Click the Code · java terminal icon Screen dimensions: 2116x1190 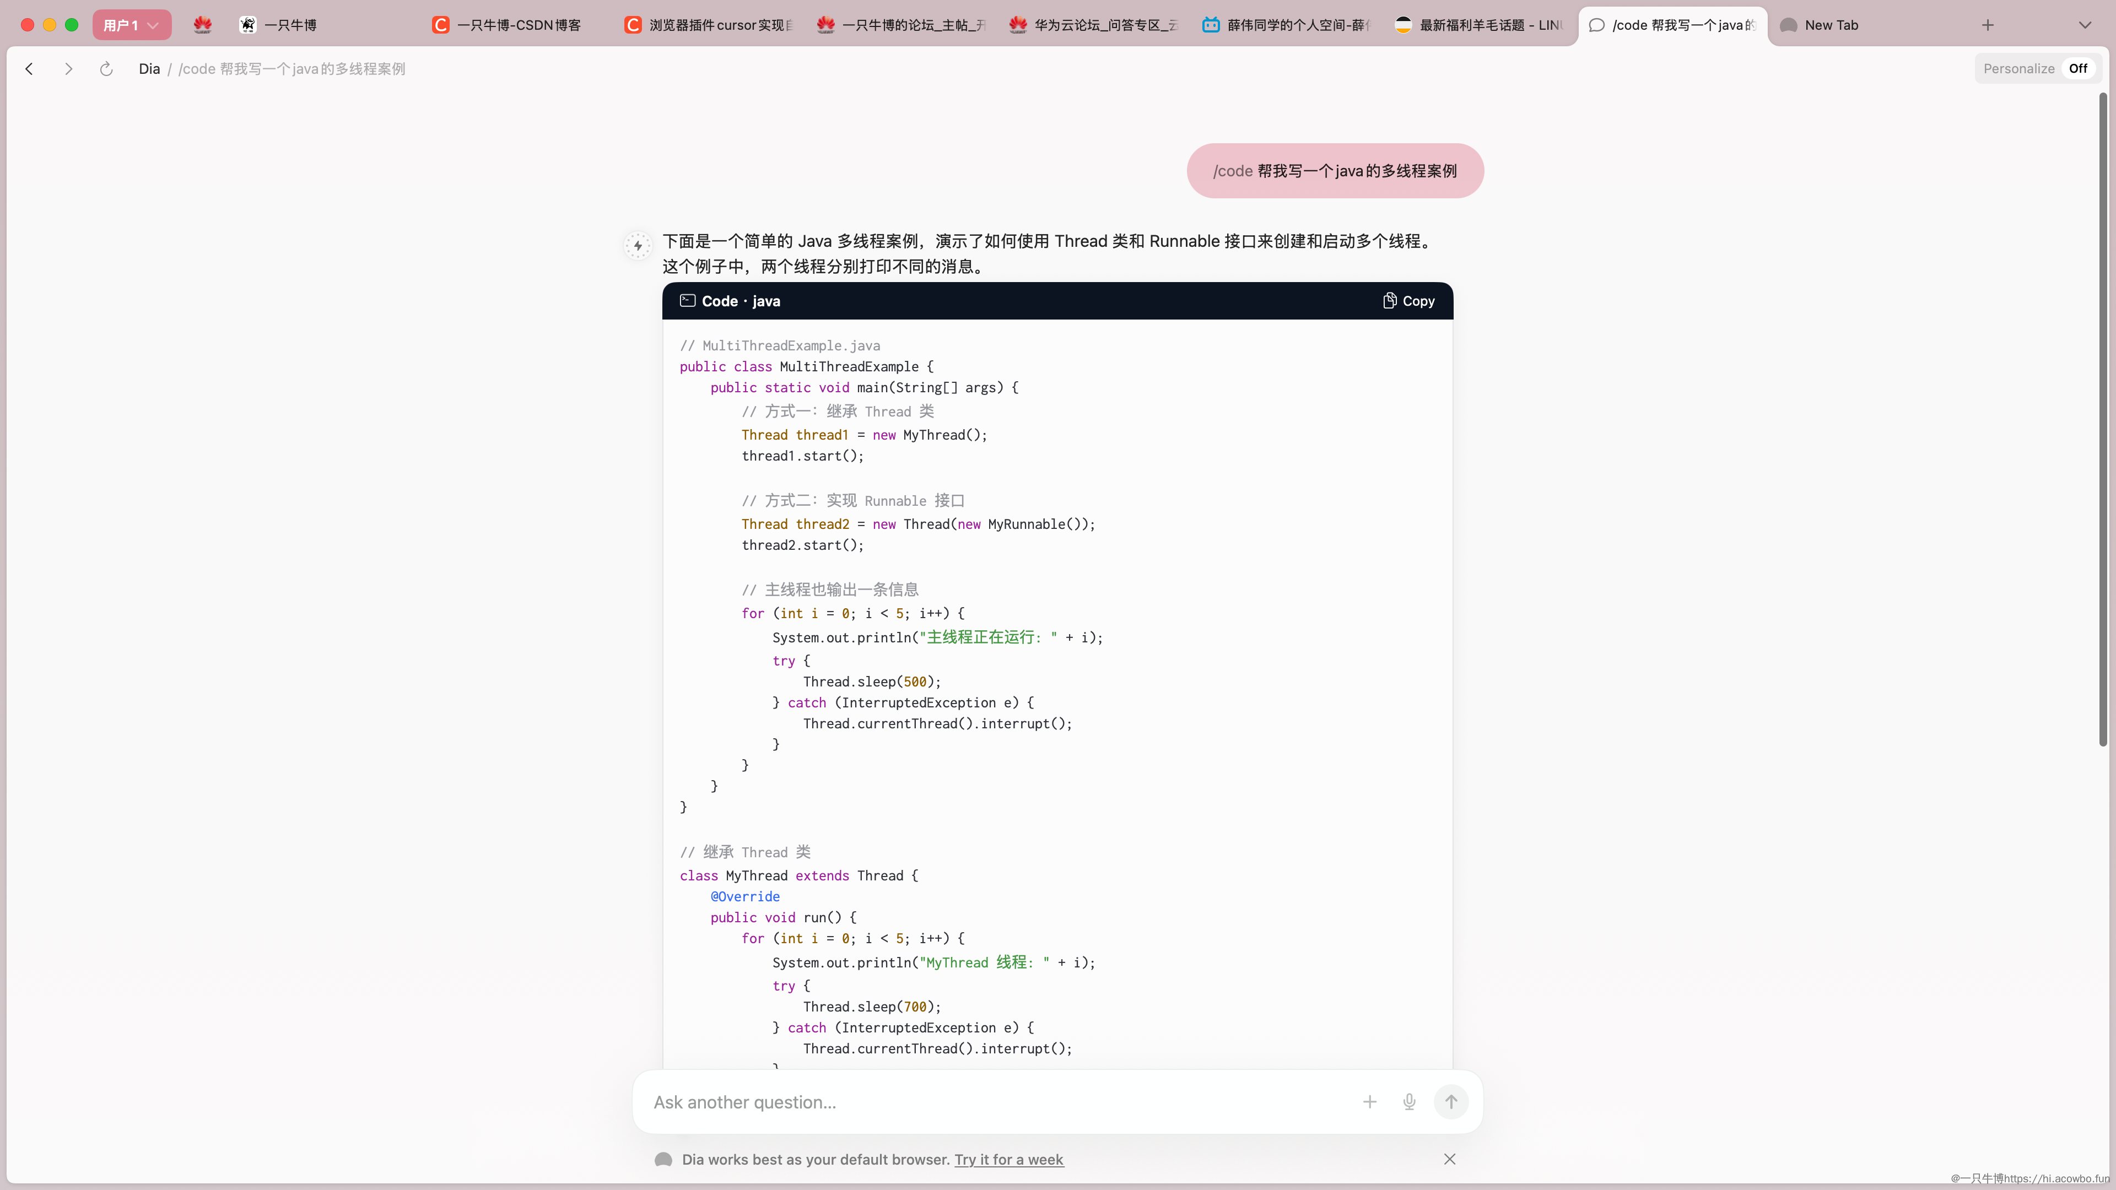pos(688,301)
